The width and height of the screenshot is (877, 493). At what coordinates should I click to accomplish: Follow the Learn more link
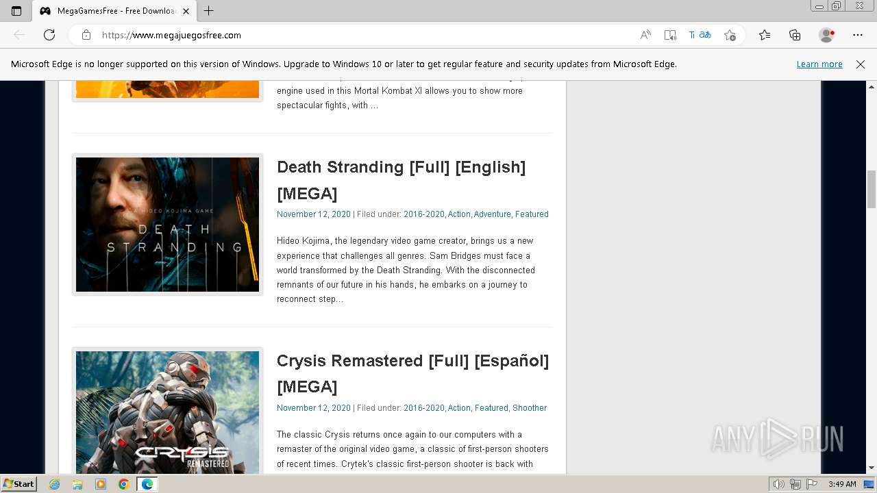(x=819, y=64)
